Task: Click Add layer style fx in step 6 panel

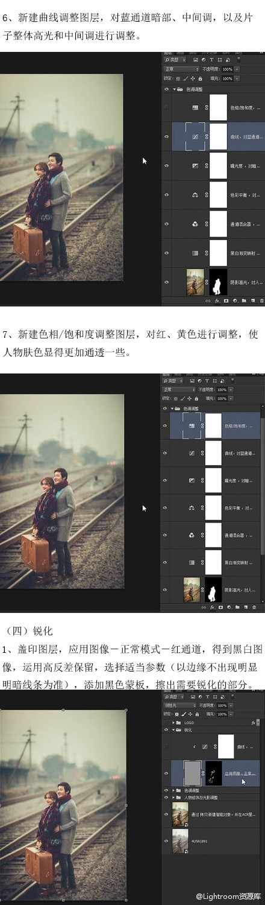Action: click(217, 300)
